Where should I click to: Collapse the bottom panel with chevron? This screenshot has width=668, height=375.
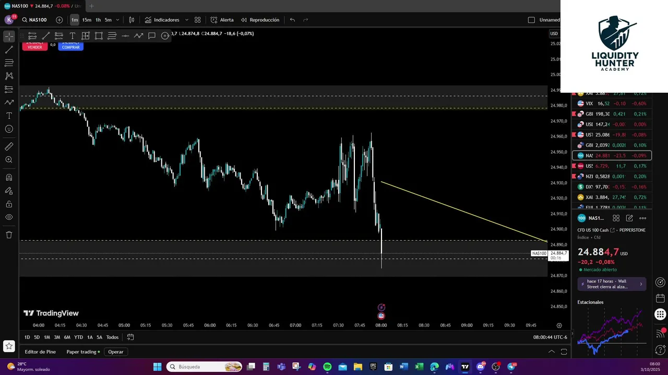pos(551,352)
